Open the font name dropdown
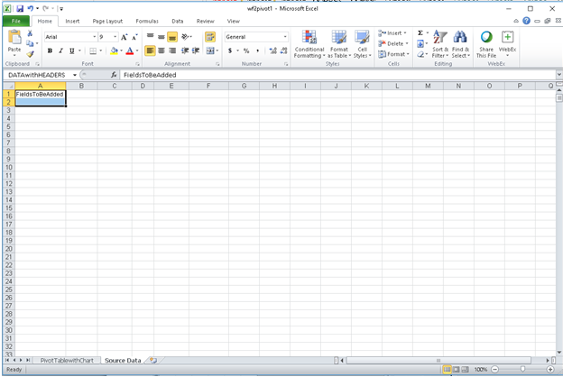Screen dimensions: 563x377 (95, 37)
